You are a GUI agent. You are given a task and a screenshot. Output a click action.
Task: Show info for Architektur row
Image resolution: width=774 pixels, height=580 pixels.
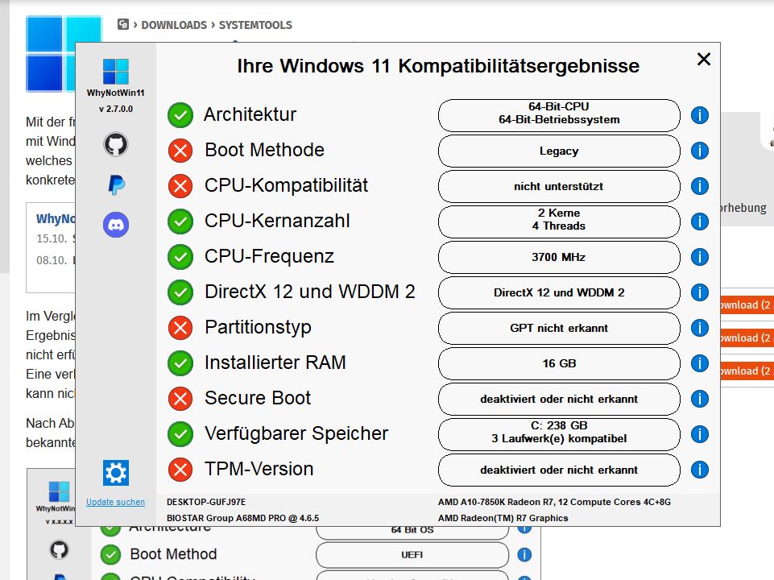[699, 115]
